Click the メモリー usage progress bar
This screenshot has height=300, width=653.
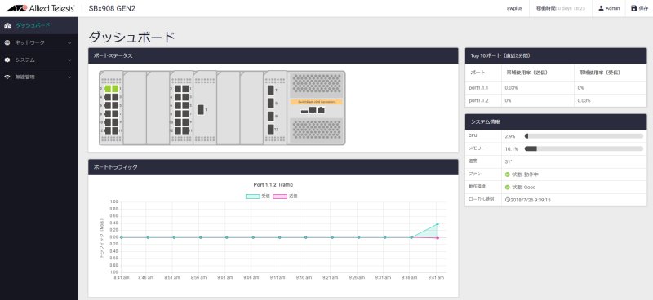click(584, 148)
